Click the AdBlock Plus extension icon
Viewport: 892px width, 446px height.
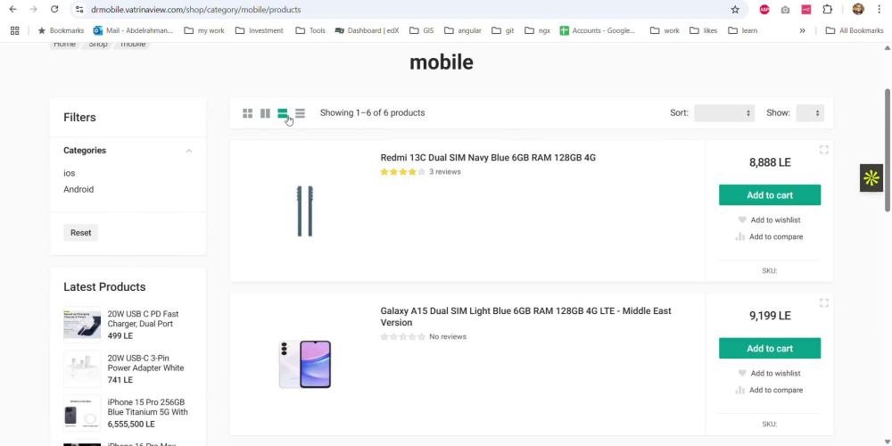[x=764, y=9]
